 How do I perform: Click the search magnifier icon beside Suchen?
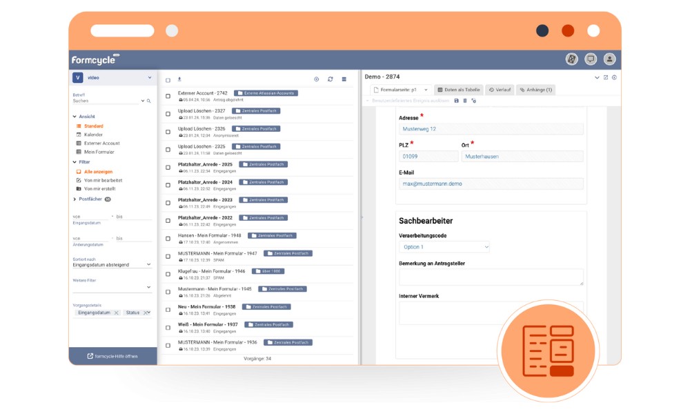[x=148, y=101]
